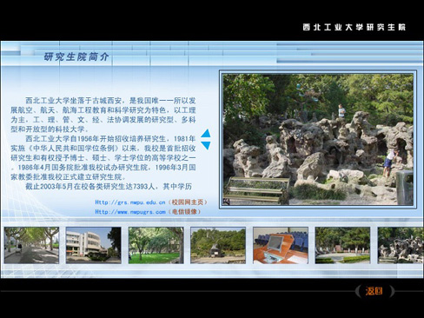Click the paragraph starting with 截止2003年5月

(x=109, y=186)
